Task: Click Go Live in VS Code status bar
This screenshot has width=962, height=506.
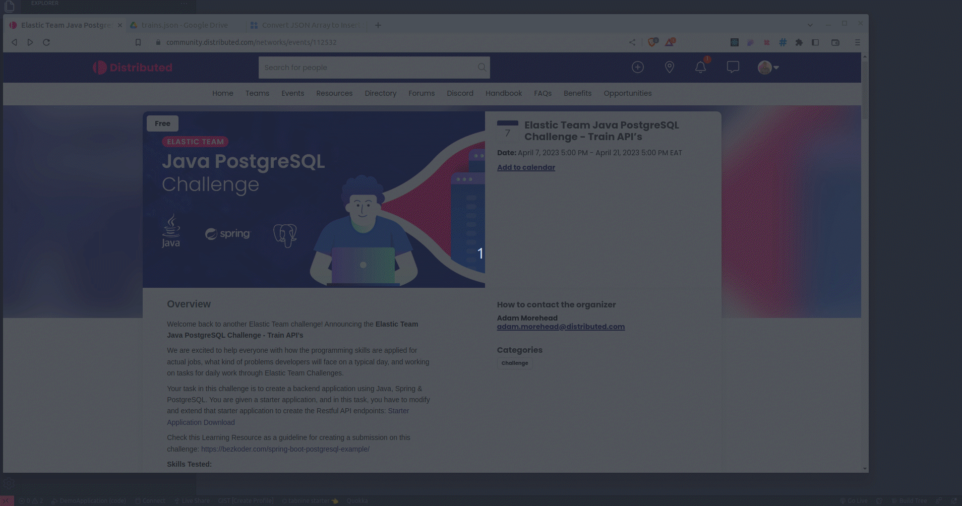Action: pos(854,501)
